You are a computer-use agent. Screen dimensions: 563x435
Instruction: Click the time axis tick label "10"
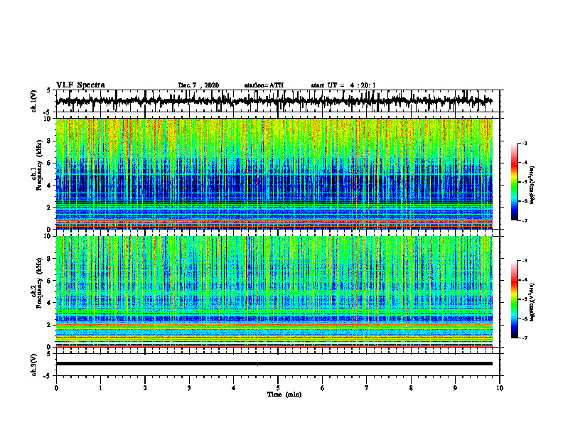500,388
